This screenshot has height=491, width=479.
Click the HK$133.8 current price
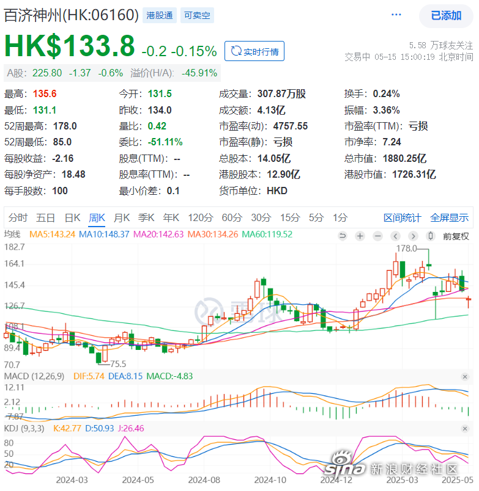pyautogui.click(x=70, y=46)
